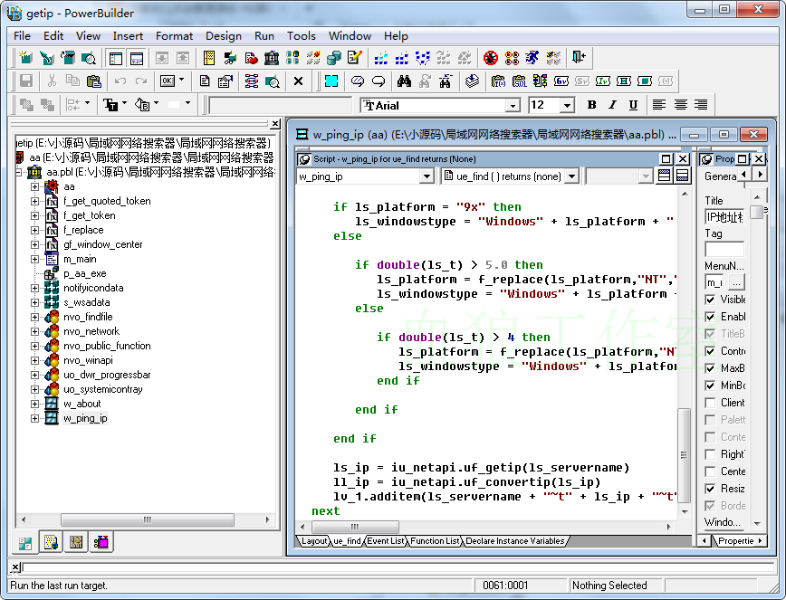Expand the w_ping_ip tree node
The width and height of the screenshot is (786, 600).
click(34, 418)
